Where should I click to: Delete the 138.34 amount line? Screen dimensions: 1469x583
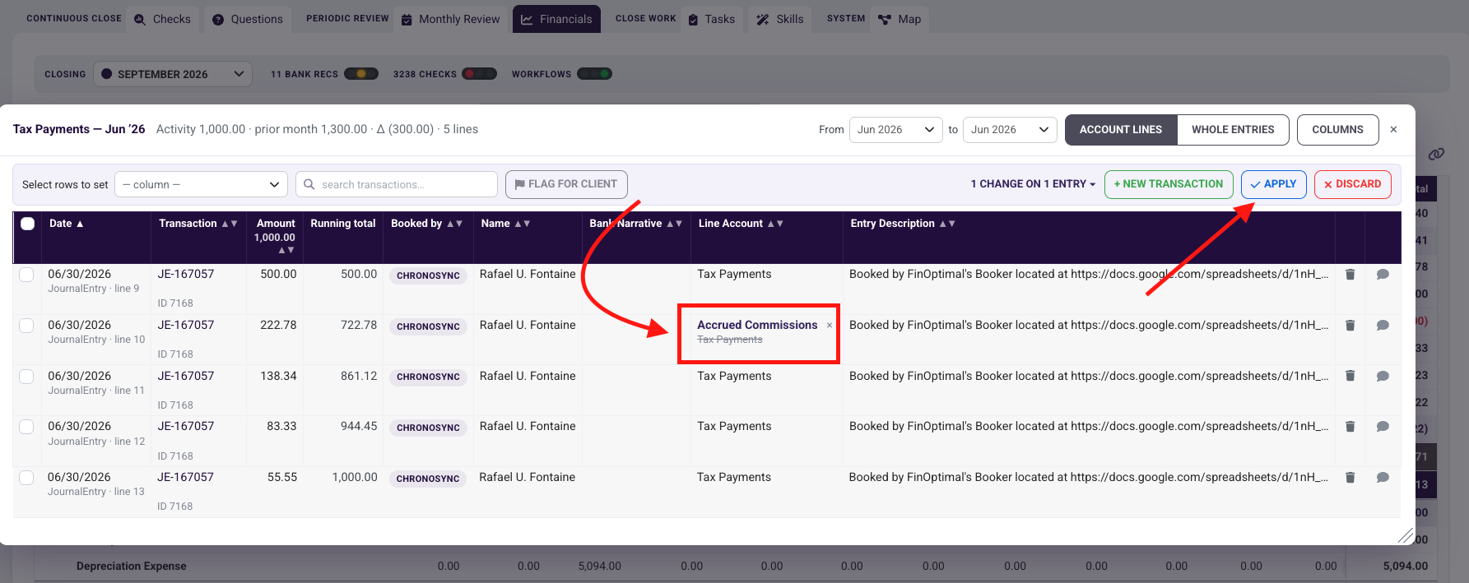tap(1350, 376)
